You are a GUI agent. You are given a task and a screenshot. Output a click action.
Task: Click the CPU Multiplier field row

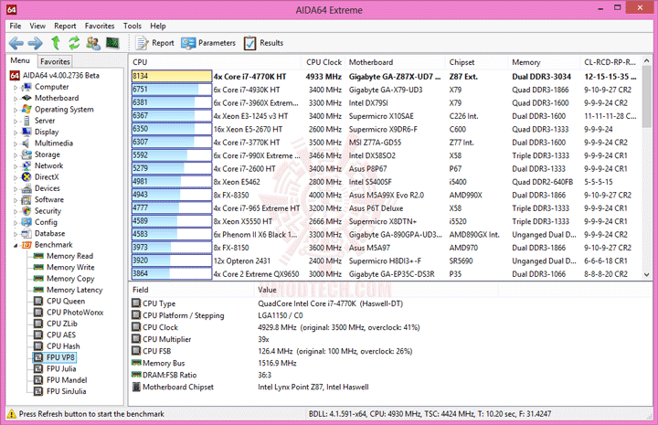tap(390, 339)
